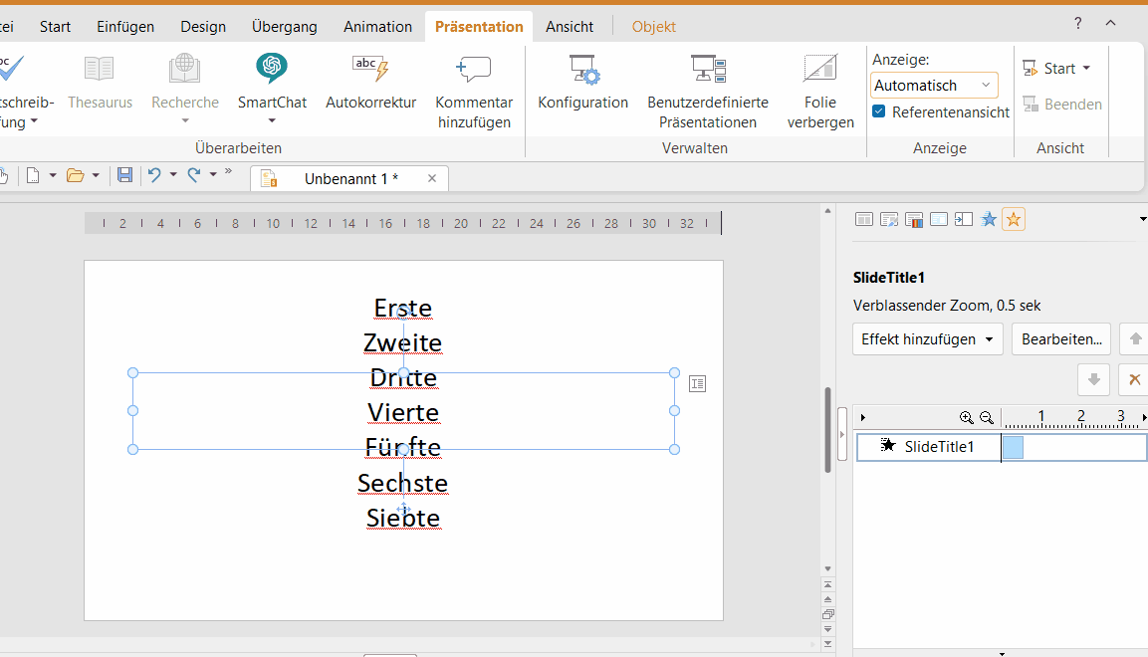Zoom in on the animation timeline

[966, 417]
